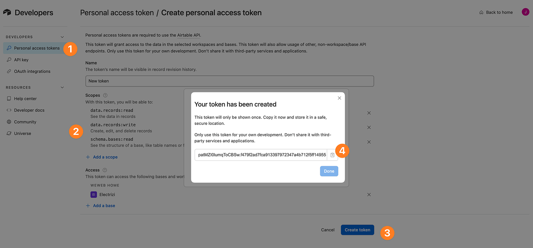Open Community using the globe icon
The width and height of the screenshot is (533, 248).
pos(9,122)
